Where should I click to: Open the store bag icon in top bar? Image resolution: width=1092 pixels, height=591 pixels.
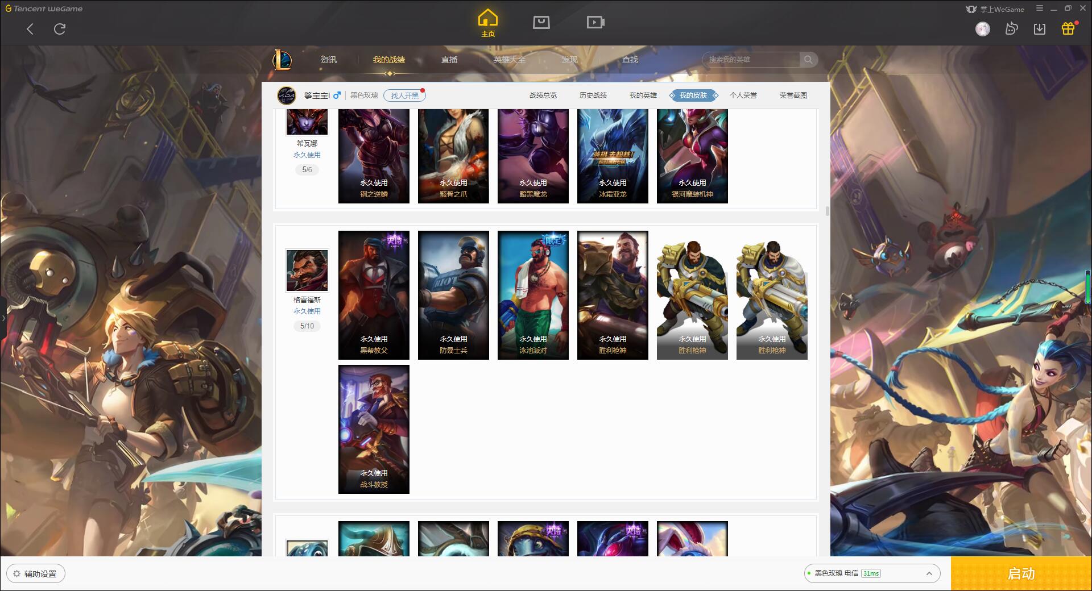click(x=541, y=22)
